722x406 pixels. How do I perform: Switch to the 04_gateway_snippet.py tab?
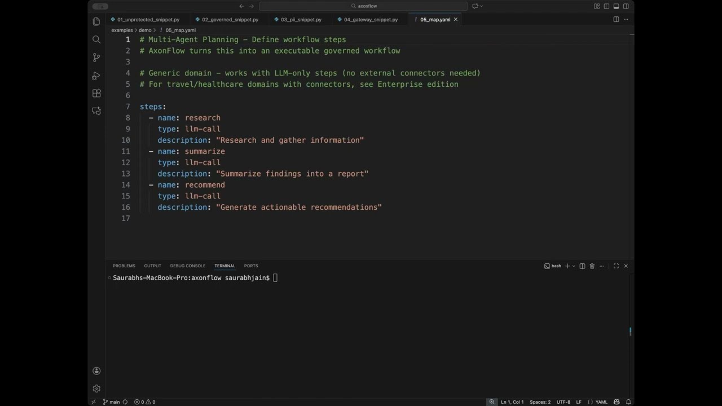[371, 20]
